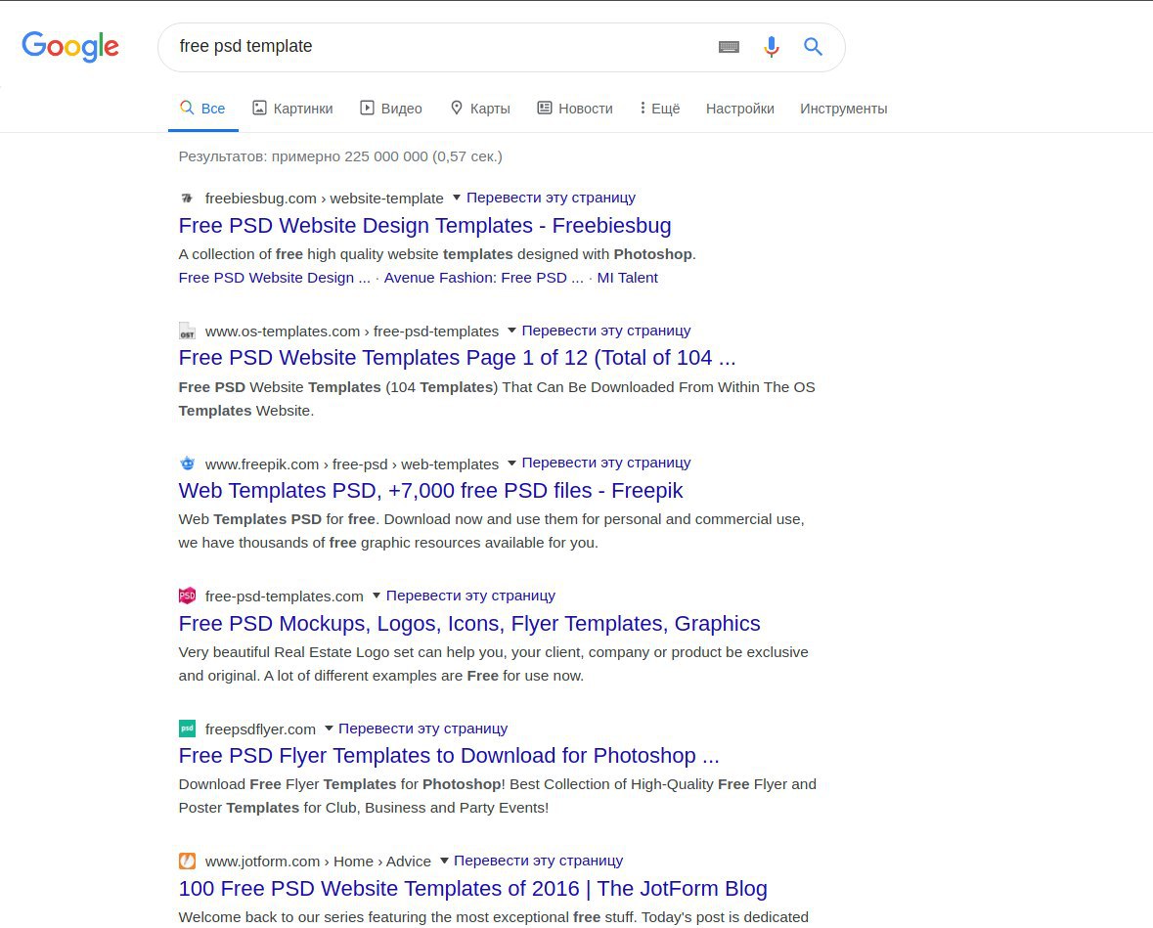
Task: Expand dropdown arrow next to freepik.com URL
Action: [x=511, y=463]
